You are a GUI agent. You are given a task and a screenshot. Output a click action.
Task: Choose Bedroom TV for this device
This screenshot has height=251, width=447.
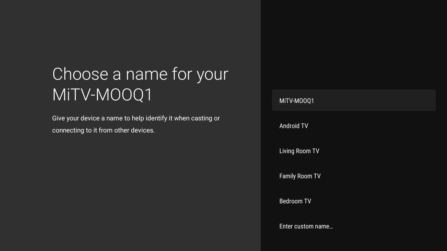tap(353, 201)
